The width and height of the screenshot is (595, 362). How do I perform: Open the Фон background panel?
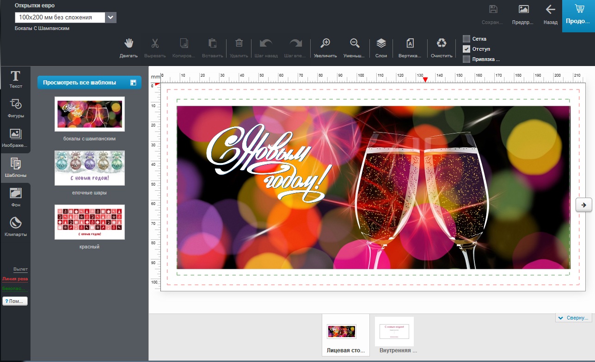click(x=16, y=198)
